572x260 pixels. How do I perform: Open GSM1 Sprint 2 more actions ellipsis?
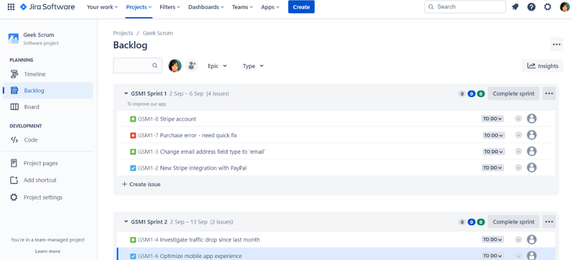pos(549,222)
